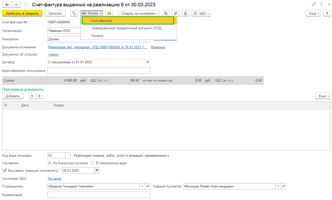This screenshot has width=332, height=200.
Task: Focus the Идентификатор госконтракта field
Action: click(x=99, y=71)
